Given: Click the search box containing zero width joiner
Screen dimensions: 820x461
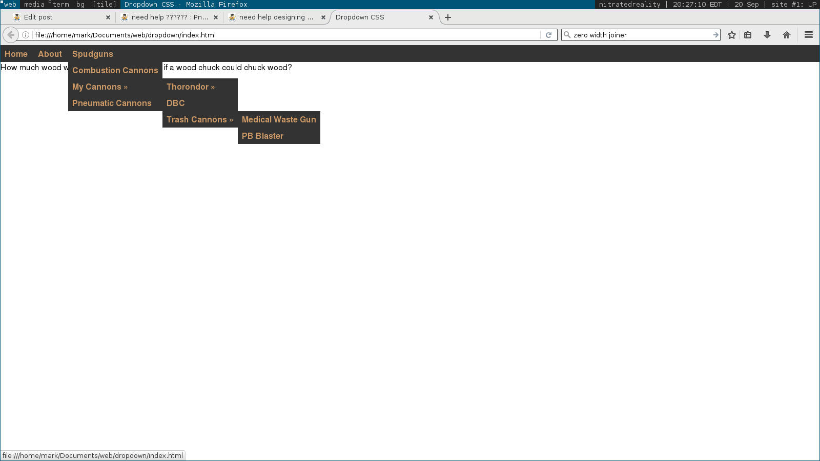Looking at the screenshot, I should (x=641, y=35).
